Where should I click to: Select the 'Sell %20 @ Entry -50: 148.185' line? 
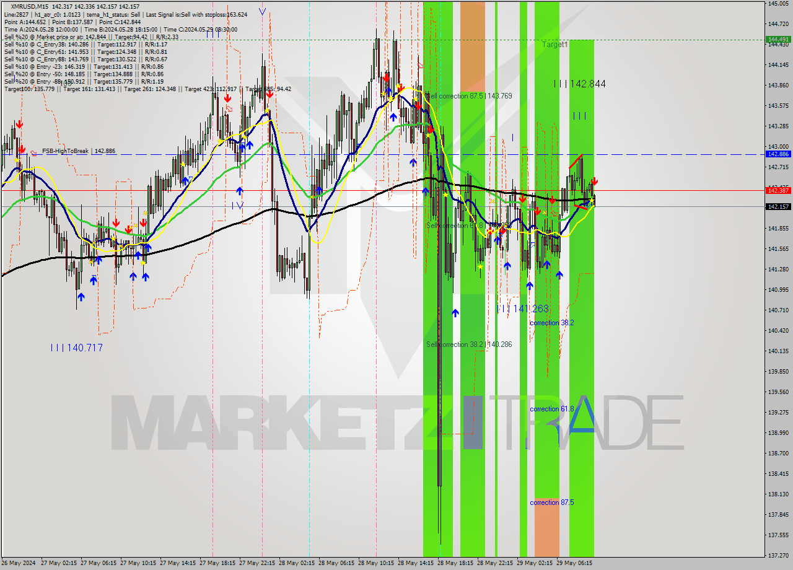[84, 74]
